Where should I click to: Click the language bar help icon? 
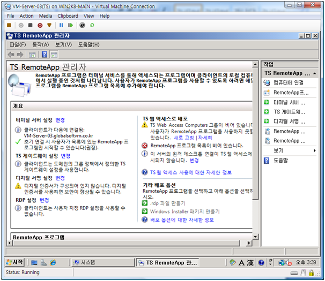point(261,263)
